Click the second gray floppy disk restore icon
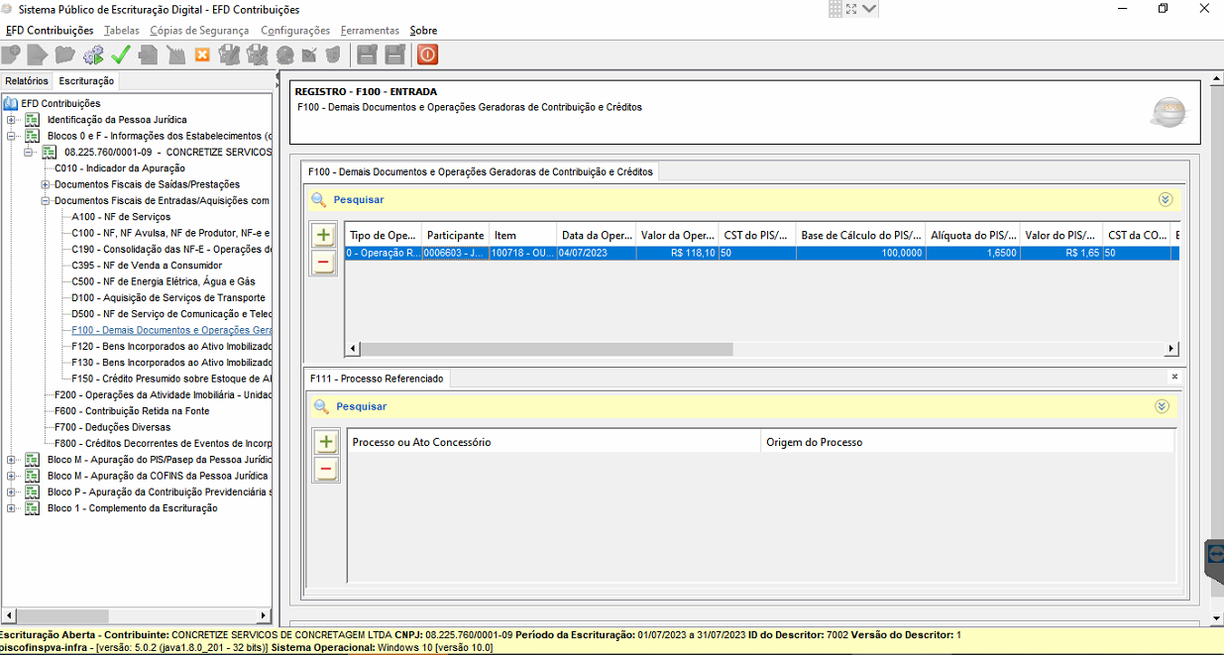 pyautogui.click(x=394, y=55)
